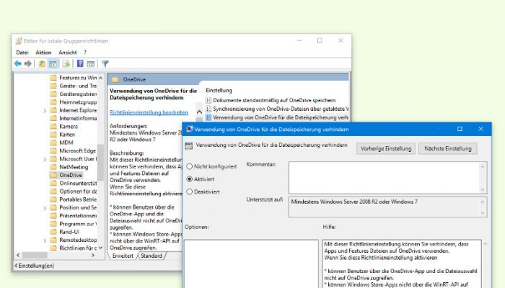Click inside the Optionen box
The width and height of the screenshot is (505, 288).
251,264
